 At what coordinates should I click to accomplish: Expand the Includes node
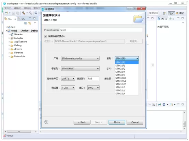(9, 38)
